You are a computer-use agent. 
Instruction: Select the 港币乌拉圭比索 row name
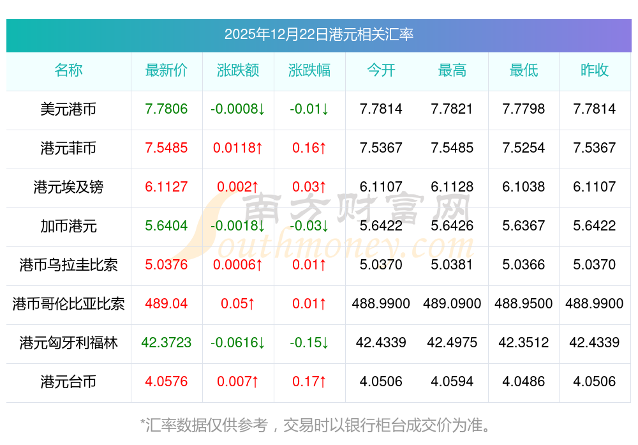pyautogui.click(x=68, y=265)
